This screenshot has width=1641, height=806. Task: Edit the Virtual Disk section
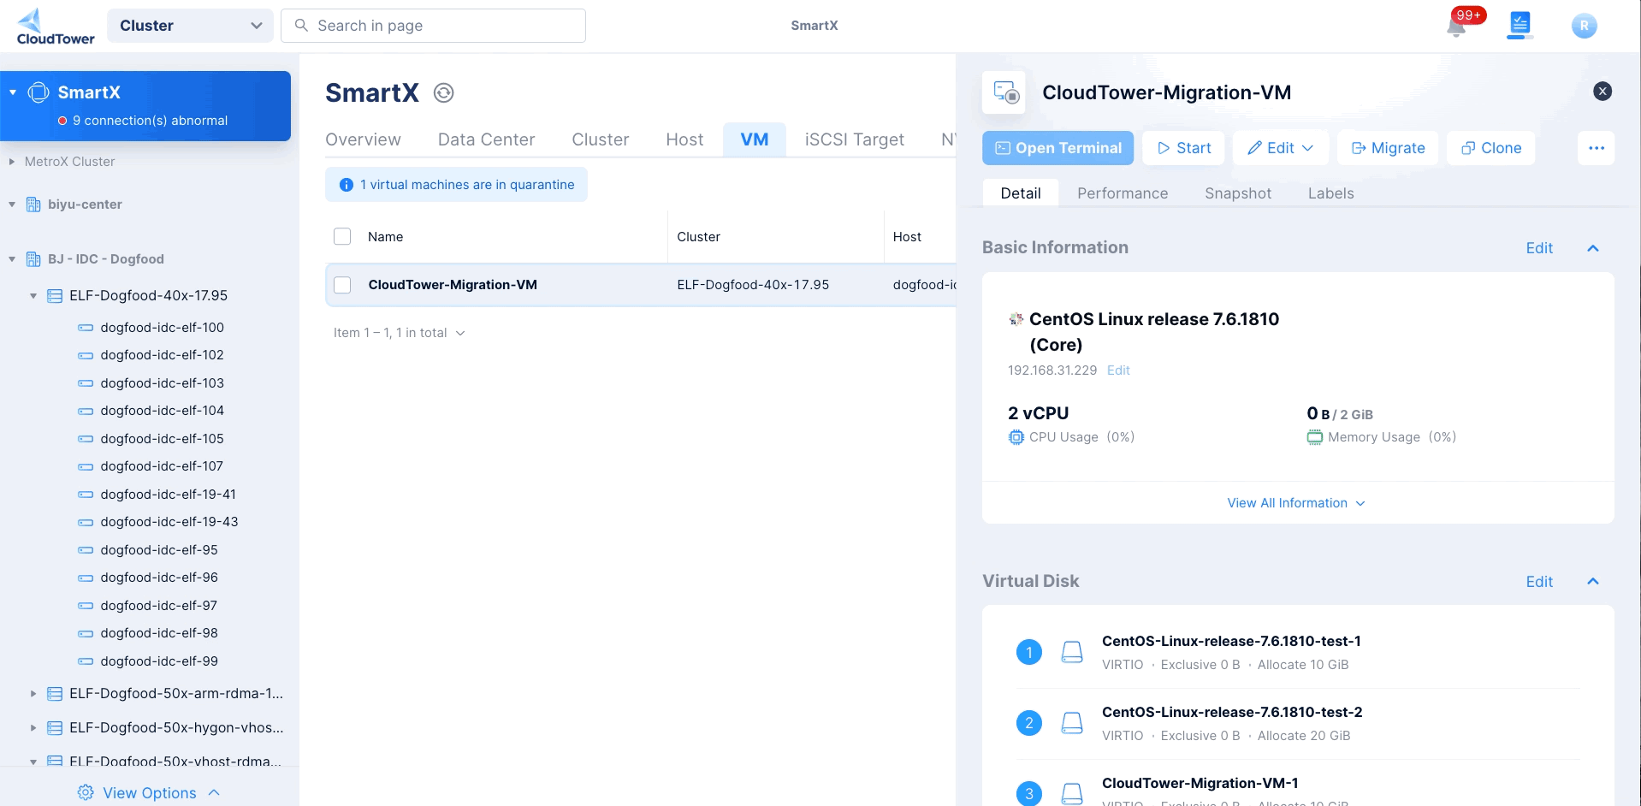point(1539,582)
